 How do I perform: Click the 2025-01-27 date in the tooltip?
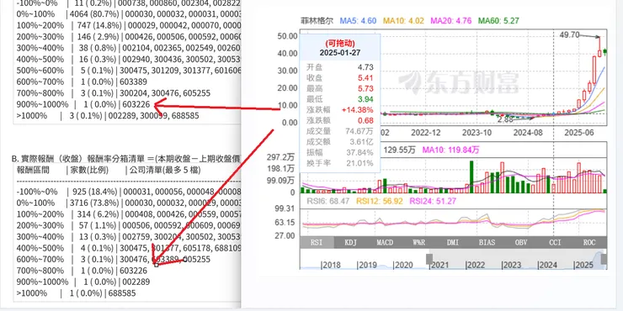pos(340,52)
